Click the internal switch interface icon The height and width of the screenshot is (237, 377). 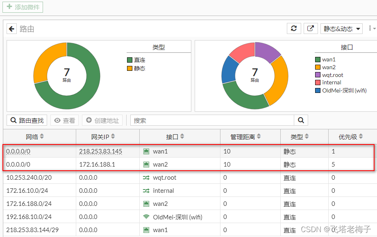click(146, 191)
